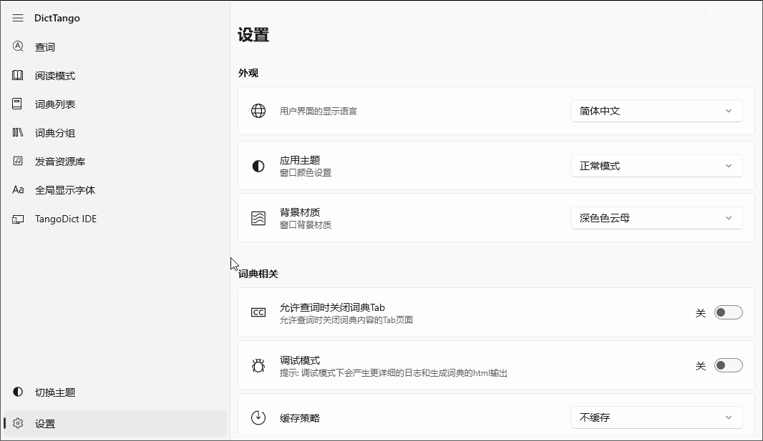This screenshot has height=441, width=763.
Task: Open the 正常模式 theme dropdown
Action: pos(656,166)
